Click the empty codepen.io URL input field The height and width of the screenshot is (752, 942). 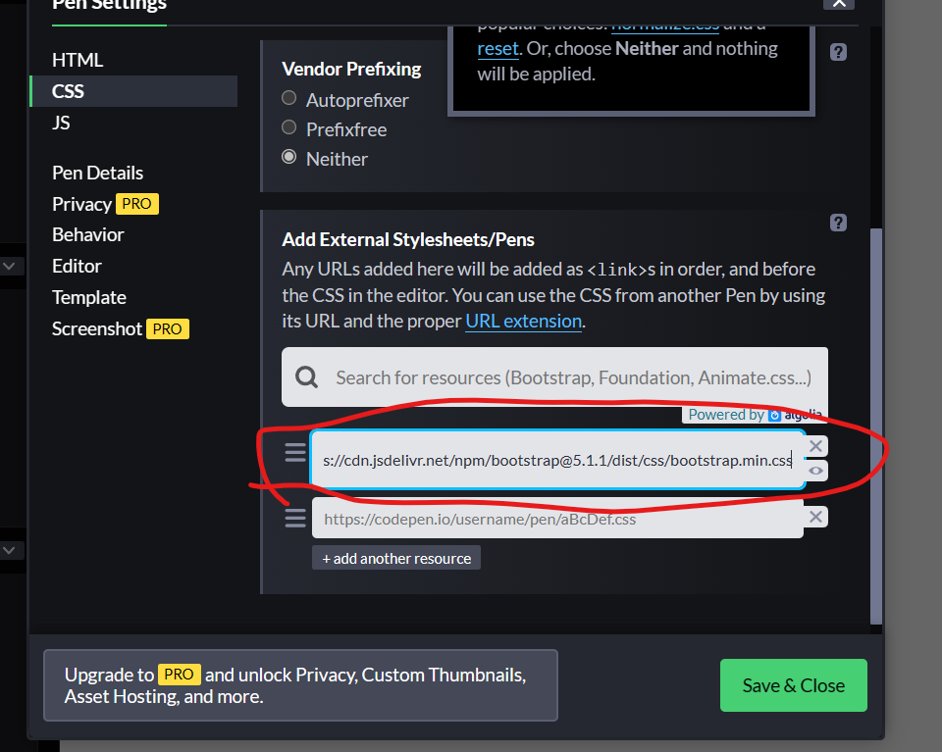pyautogui.click(x=557, y=518)
